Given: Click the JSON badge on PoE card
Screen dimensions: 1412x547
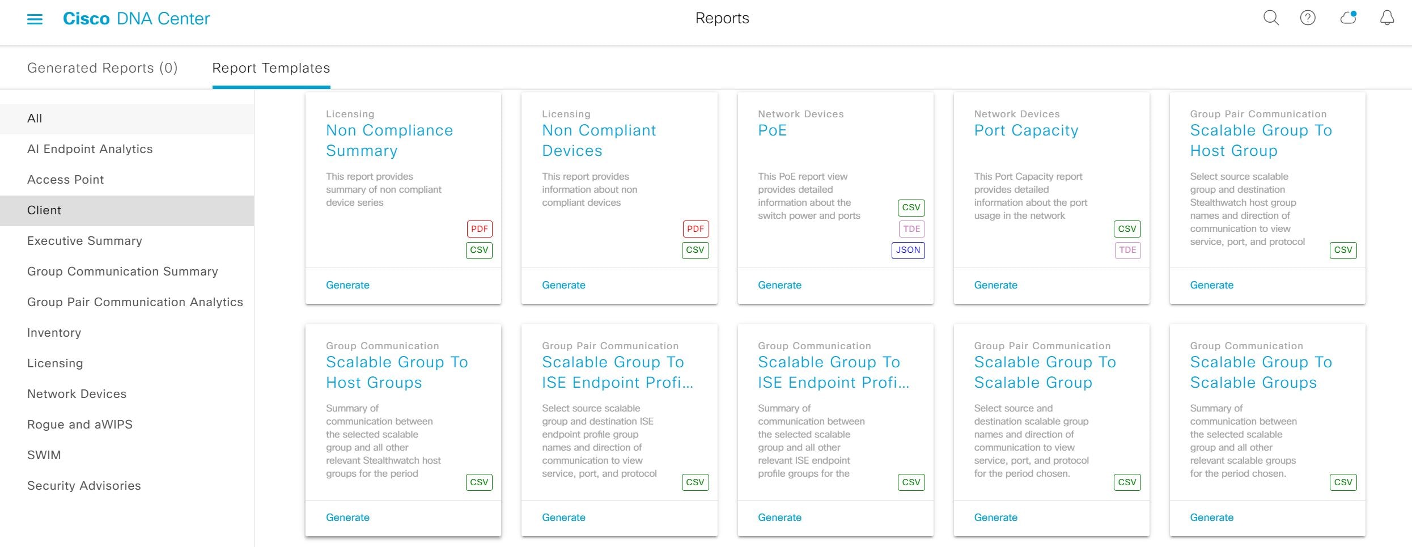Looking at the screenshot, I should tap(908, 250).
